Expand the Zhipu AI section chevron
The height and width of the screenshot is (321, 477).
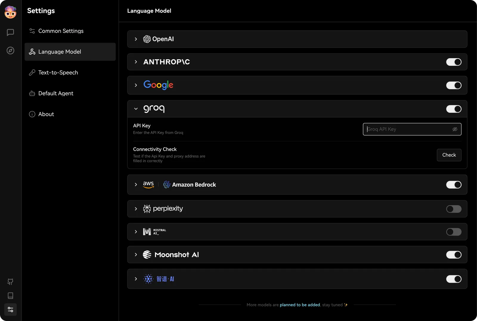click(136, 279)
